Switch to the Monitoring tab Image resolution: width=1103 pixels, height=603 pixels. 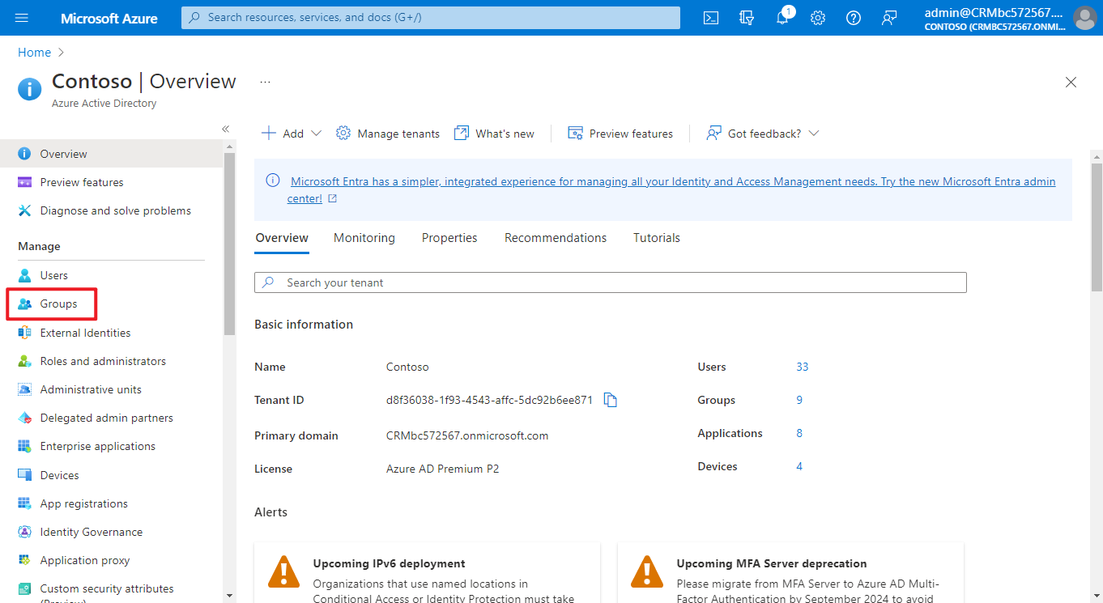(x=364, y=237)
